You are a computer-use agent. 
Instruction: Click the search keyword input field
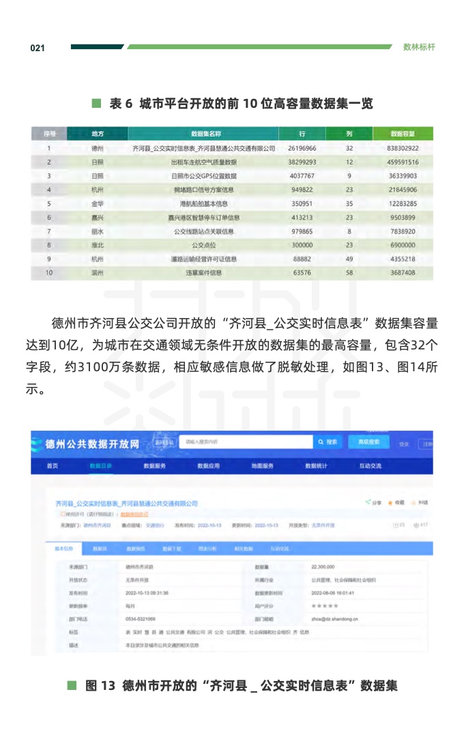246,442
